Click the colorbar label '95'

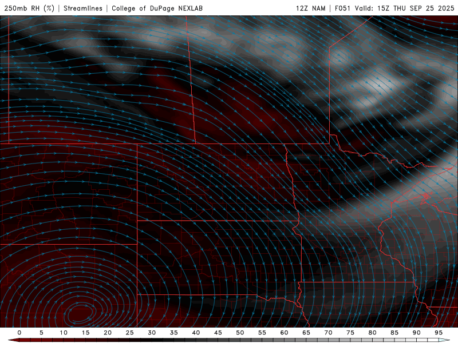(439, 333)
